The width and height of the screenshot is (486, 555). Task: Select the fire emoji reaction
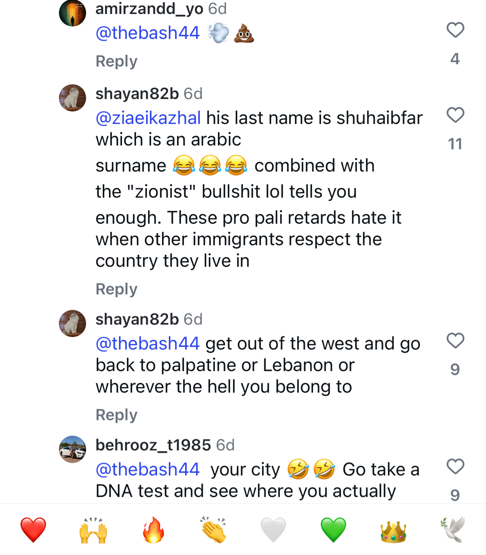point(153,530)
